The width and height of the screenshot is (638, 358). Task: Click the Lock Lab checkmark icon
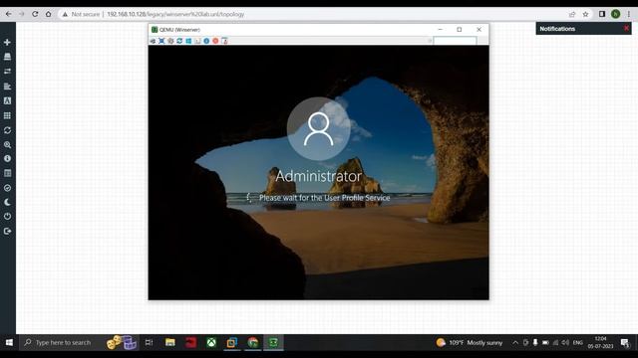[x=7, y=188]
